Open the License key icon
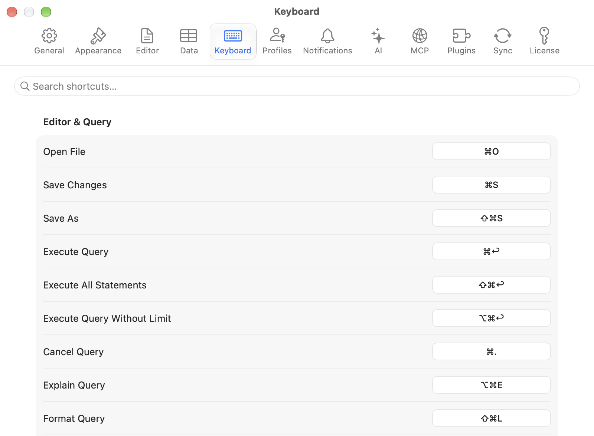Screen dimensions: 594x436 (544, 36)
